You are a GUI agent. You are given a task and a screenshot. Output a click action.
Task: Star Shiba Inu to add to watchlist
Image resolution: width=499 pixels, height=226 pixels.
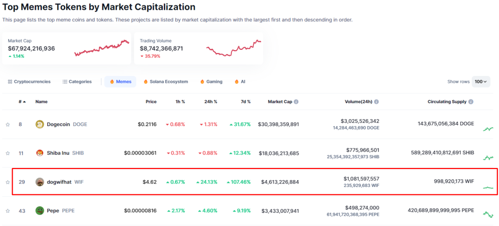click(8, 153)
